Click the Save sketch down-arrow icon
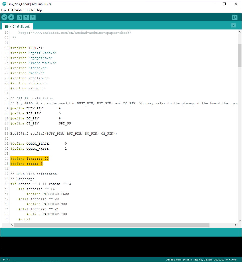Image resolution: width=242 pixels, height=262 pixels. pyautogui.click(x=33, y=17)
